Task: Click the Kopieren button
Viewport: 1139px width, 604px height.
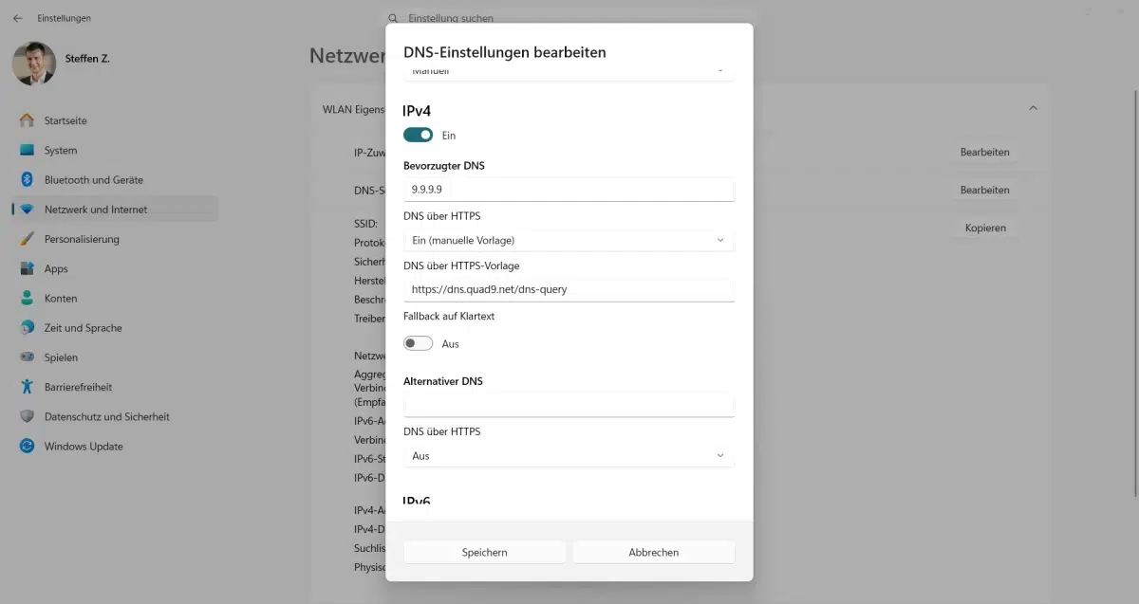Action: point(984,228)
